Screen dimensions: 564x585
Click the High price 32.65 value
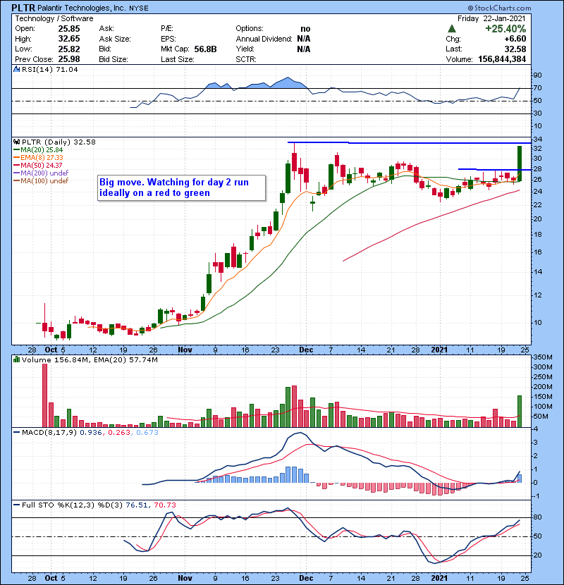(68, 39)
